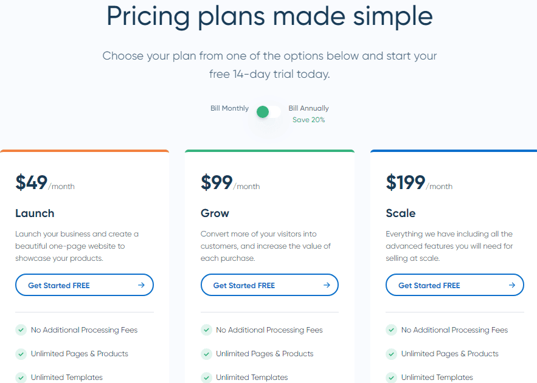Image resolution: width=537 pixels, height=383 pixels.
Task: Click Launch's No Additional Processing Fees checkmark
Action: point(21,330)
